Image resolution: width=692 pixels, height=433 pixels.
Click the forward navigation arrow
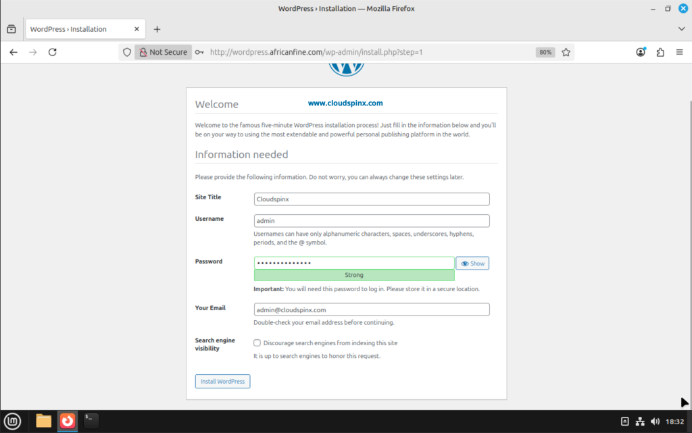point(32,52)
